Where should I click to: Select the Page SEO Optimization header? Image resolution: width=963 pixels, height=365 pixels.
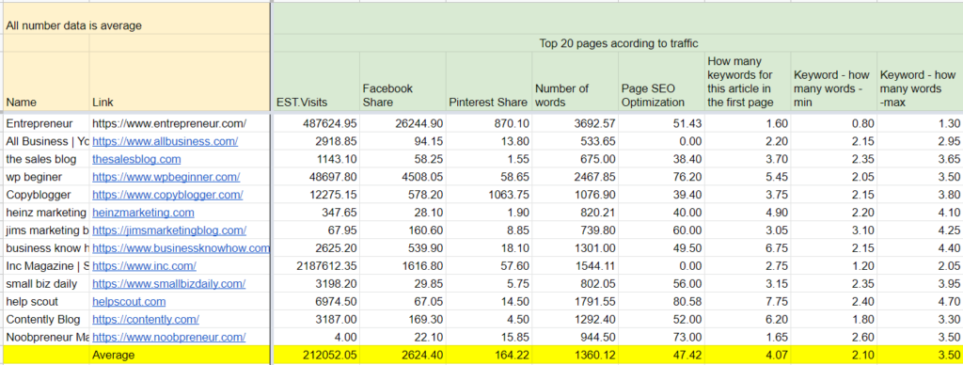pyautogui.click(x=661, y=81)
